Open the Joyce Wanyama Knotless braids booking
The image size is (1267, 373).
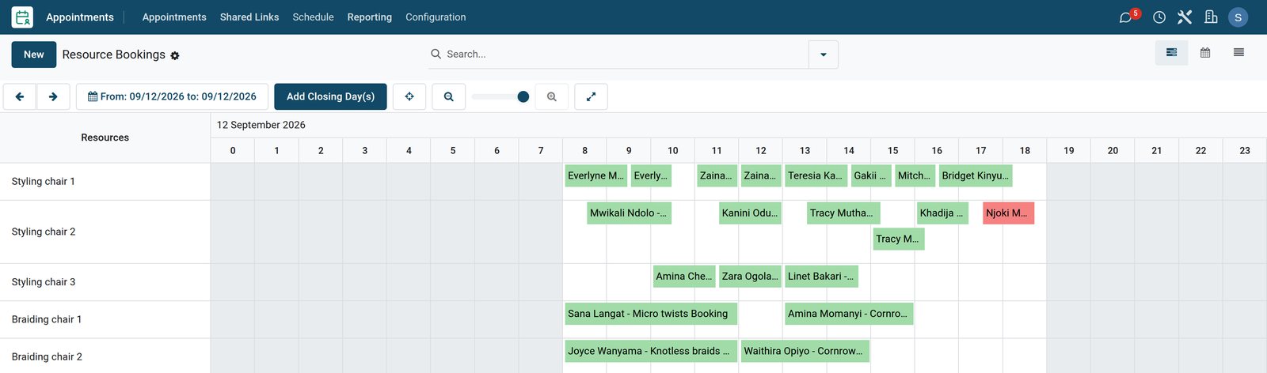tap(651, 351)
